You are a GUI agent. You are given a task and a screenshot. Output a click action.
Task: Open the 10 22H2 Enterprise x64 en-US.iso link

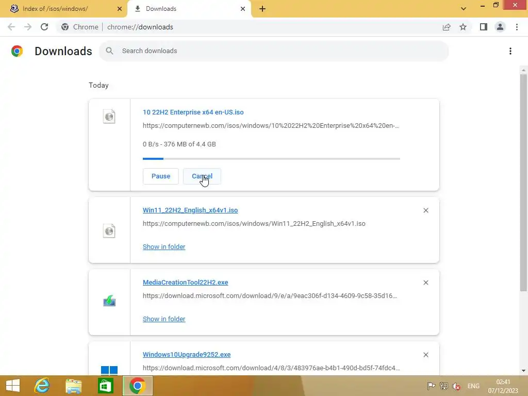(193, 112)
